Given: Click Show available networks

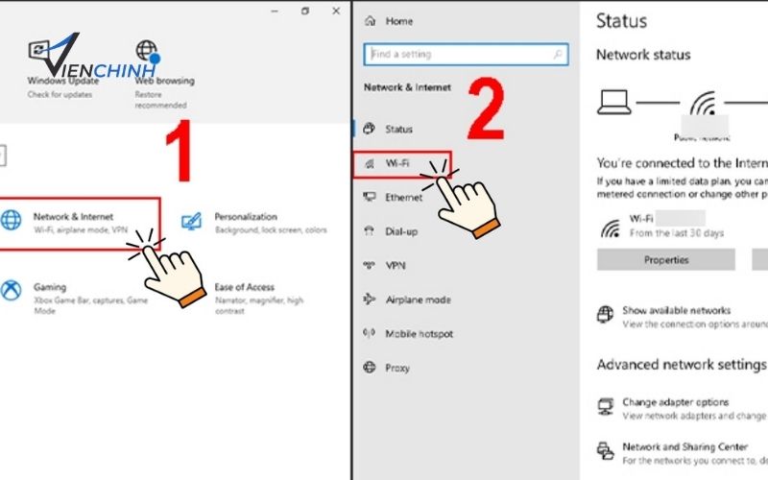Looking at the screenshot, I should pos(677,310).
